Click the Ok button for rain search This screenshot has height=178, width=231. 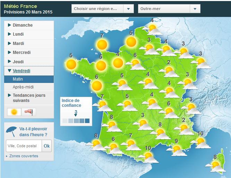tap(47, 146)
